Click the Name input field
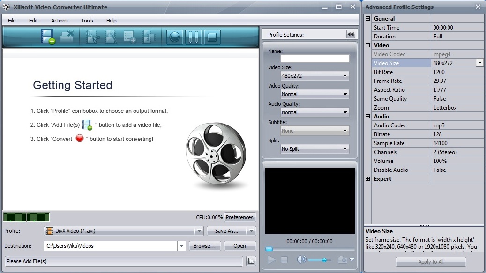The width and height of the screenshot is (486, 273). pos(314,59)
